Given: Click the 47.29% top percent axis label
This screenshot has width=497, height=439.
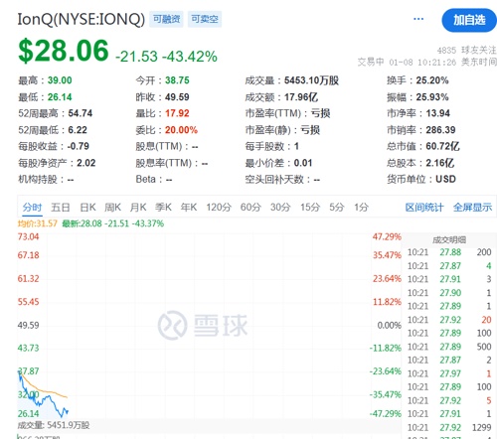Looking at the screenshot, I should coord(387,236).
